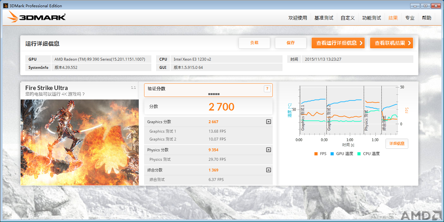
Task: Open the 自定义 custom tab
Action: 348,18
